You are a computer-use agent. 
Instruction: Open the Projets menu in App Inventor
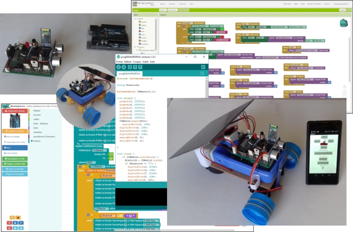click(x=163, y=4)
